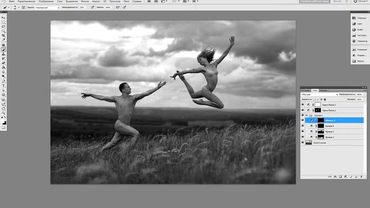Hide the Группа 1 group
The width and height of the screenshot is (370, 208).
click(303, 116)
